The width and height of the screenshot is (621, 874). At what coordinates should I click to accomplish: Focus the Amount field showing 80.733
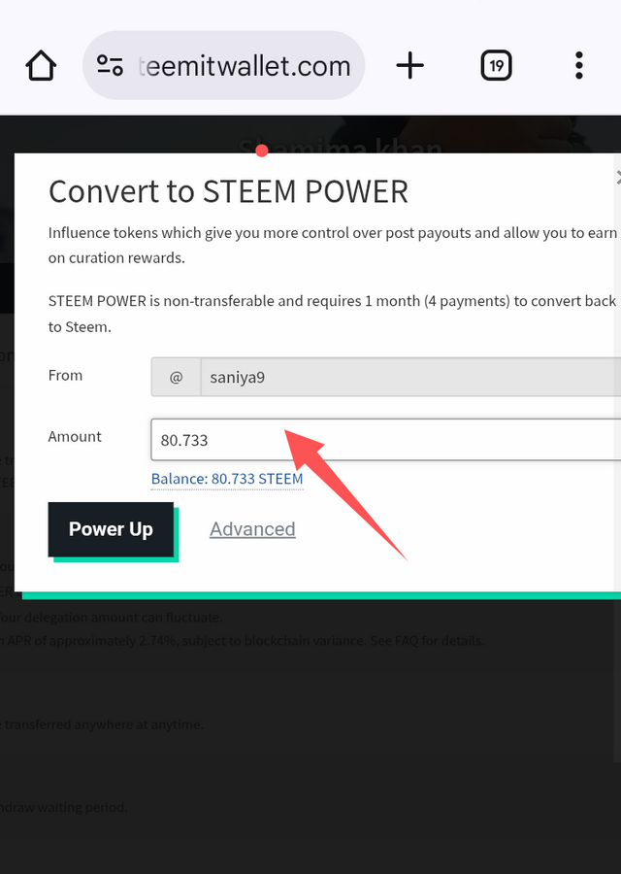pyautogui.click(x=386, y=440)
